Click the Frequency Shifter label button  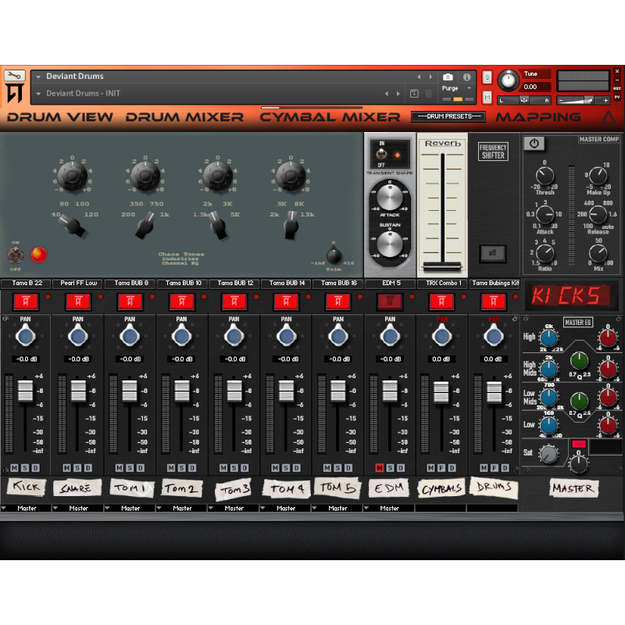[493, 152]
